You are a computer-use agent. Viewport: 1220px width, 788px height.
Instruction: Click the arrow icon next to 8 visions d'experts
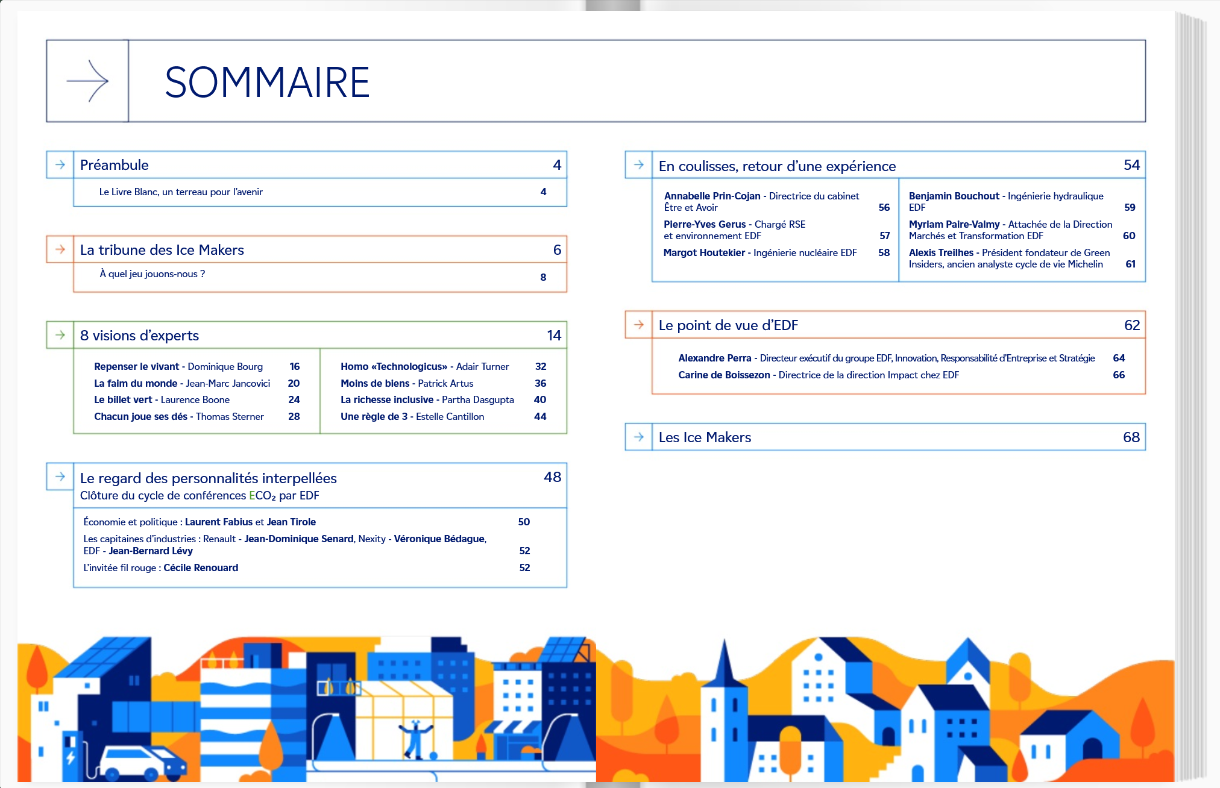pyautogui.click(x=60, y=335)
